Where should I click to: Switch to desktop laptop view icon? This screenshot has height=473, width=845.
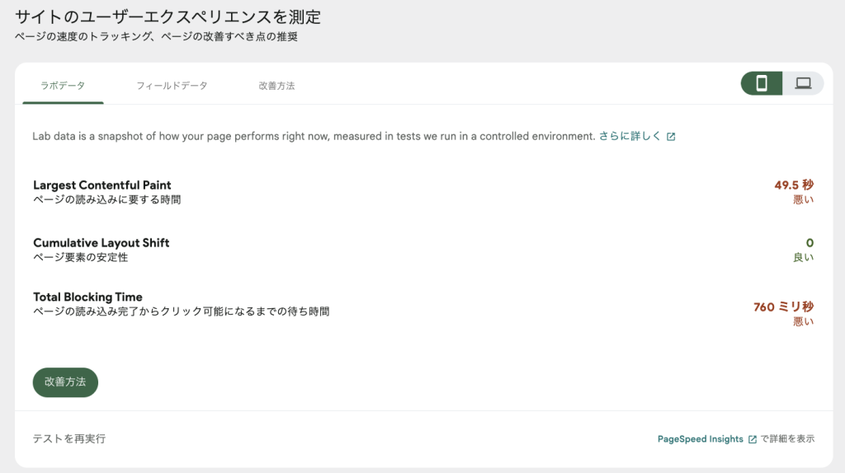pyautogui.click(x=803, y=83)
